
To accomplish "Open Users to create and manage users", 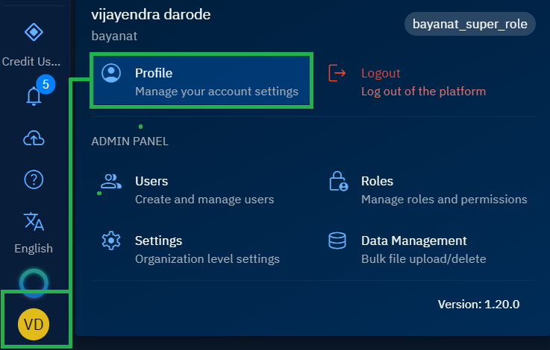I will (204, 190).
